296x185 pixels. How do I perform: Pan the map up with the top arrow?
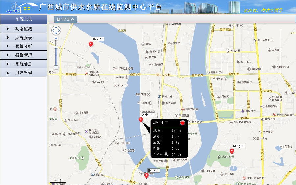(56, 27)
